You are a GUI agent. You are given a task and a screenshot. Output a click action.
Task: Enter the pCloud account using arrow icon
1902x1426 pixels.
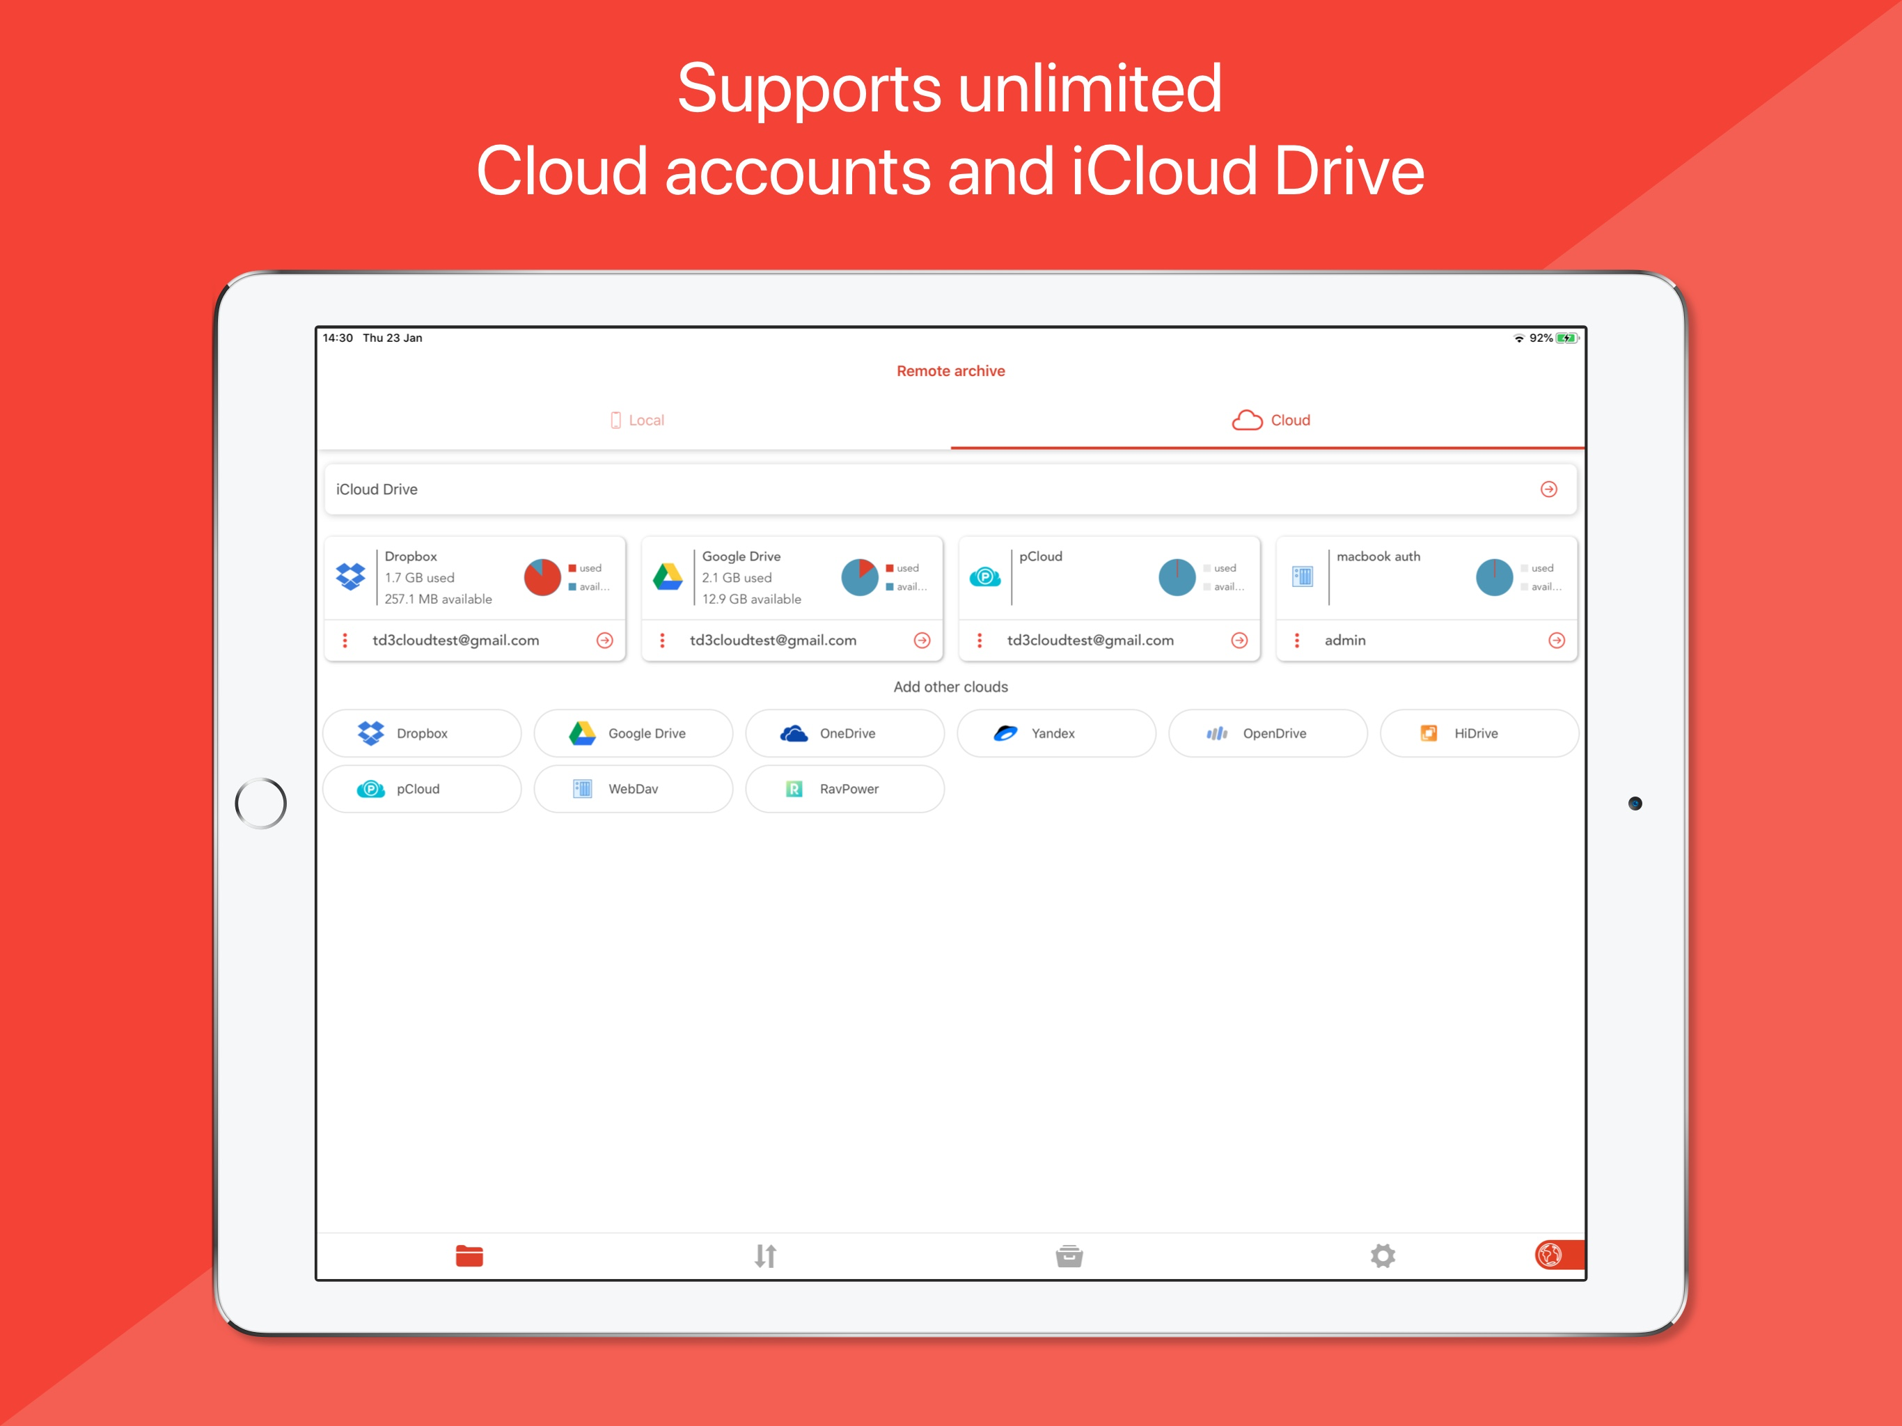point(1239,640)
